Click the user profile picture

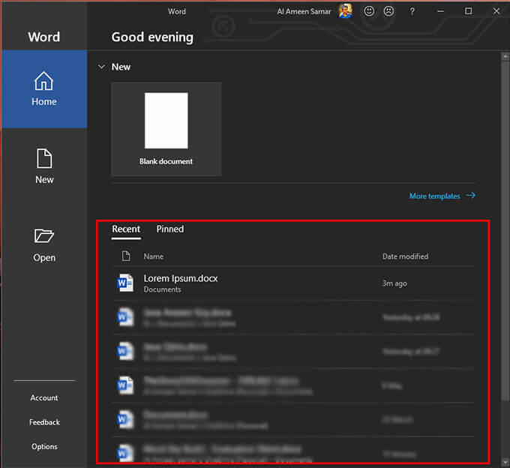[x=346, y=11]
